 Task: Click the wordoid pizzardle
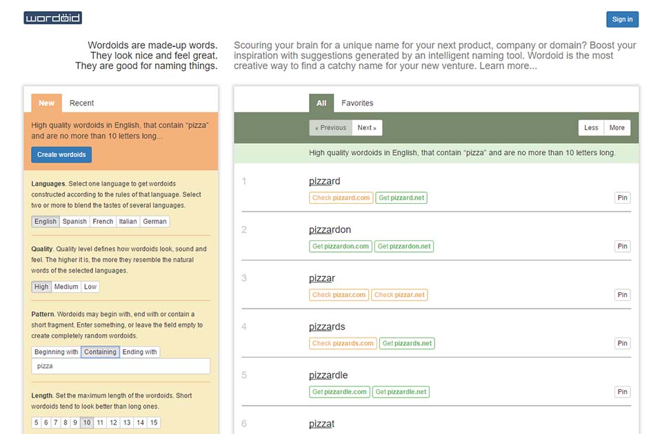(x=328, y=375)
